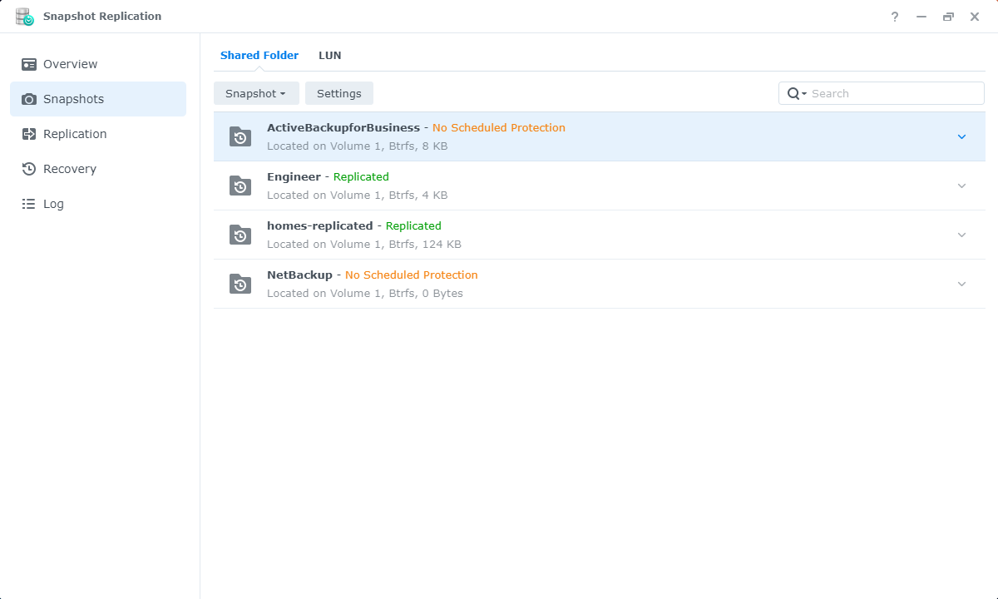Open the Recovery sidebar section
This screenshot has width=998, height=599.
[70, 169]
